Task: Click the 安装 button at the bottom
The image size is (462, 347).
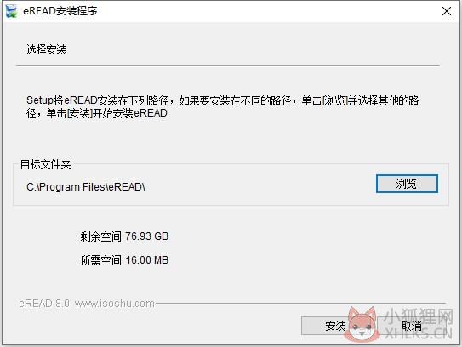Action: pyautogui.click(x=335, y=326)
